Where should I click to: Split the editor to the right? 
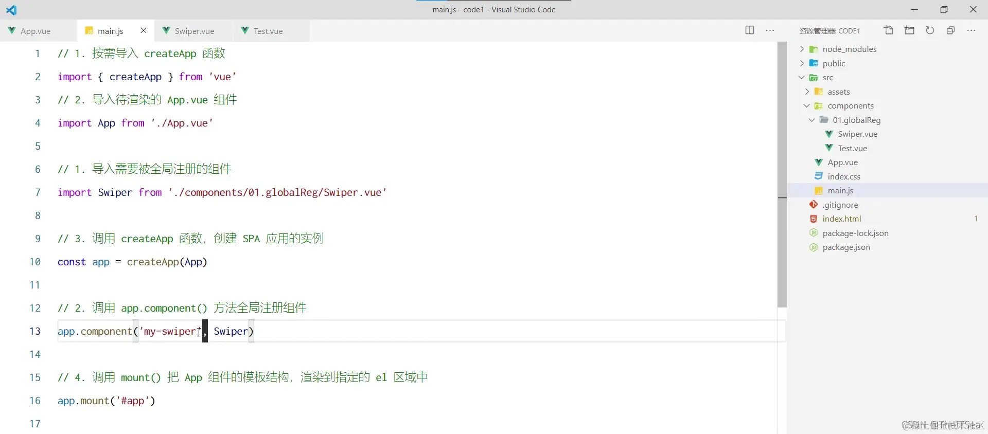pyautogui.click(x=750, y=30)
